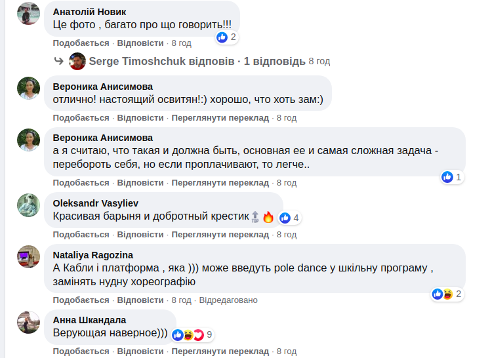Image resolution: width=490 pixels, height=358 pixels.
Task: Click Nataliya Ragozina's profile avatar
Action: 28,256
